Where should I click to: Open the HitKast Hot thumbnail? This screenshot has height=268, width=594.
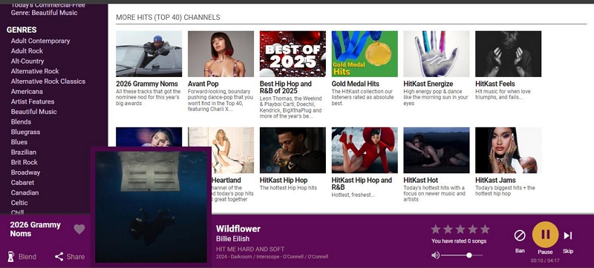click(437, 150)
